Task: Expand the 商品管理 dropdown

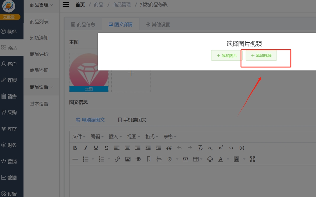Action: click(41, 5)
